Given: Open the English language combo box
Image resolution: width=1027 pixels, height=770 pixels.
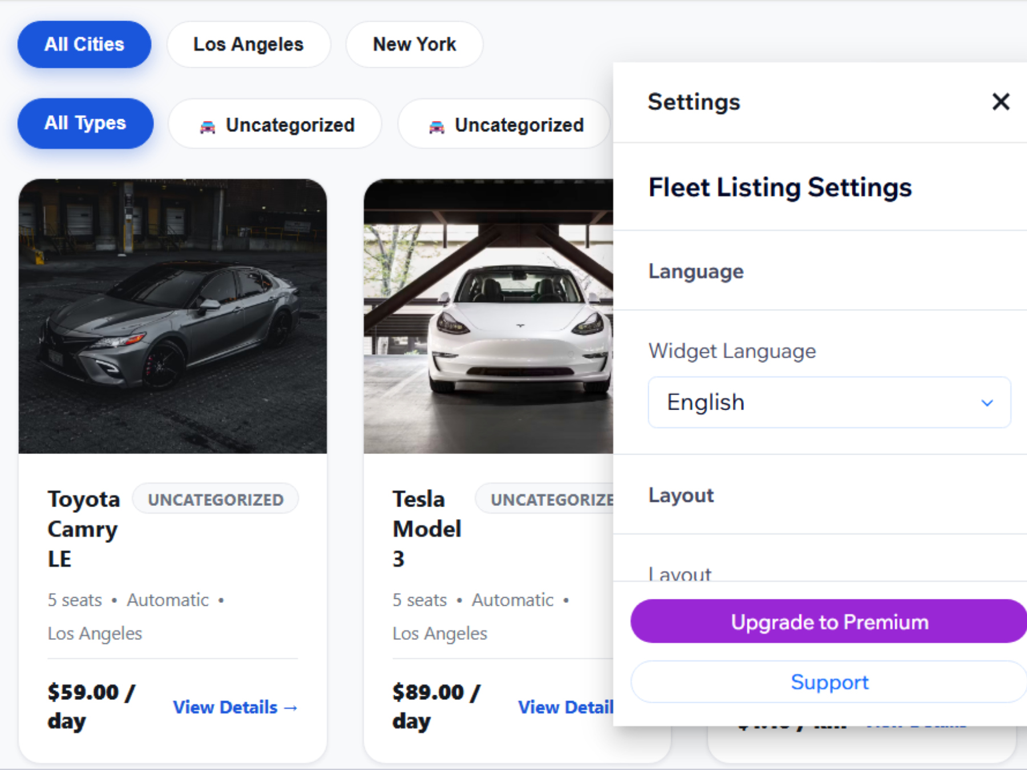Looking at the screenshot, I should [829, 402].
